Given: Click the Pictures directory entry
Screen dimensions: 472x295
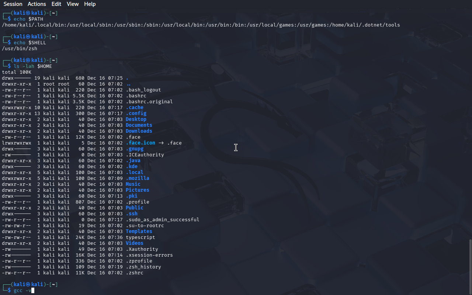Looking at the screenshot, I should [x=137, y=190].
